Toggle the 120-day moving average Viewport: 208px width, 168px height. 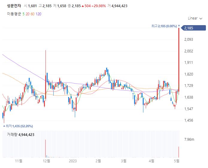coord(39,14)
